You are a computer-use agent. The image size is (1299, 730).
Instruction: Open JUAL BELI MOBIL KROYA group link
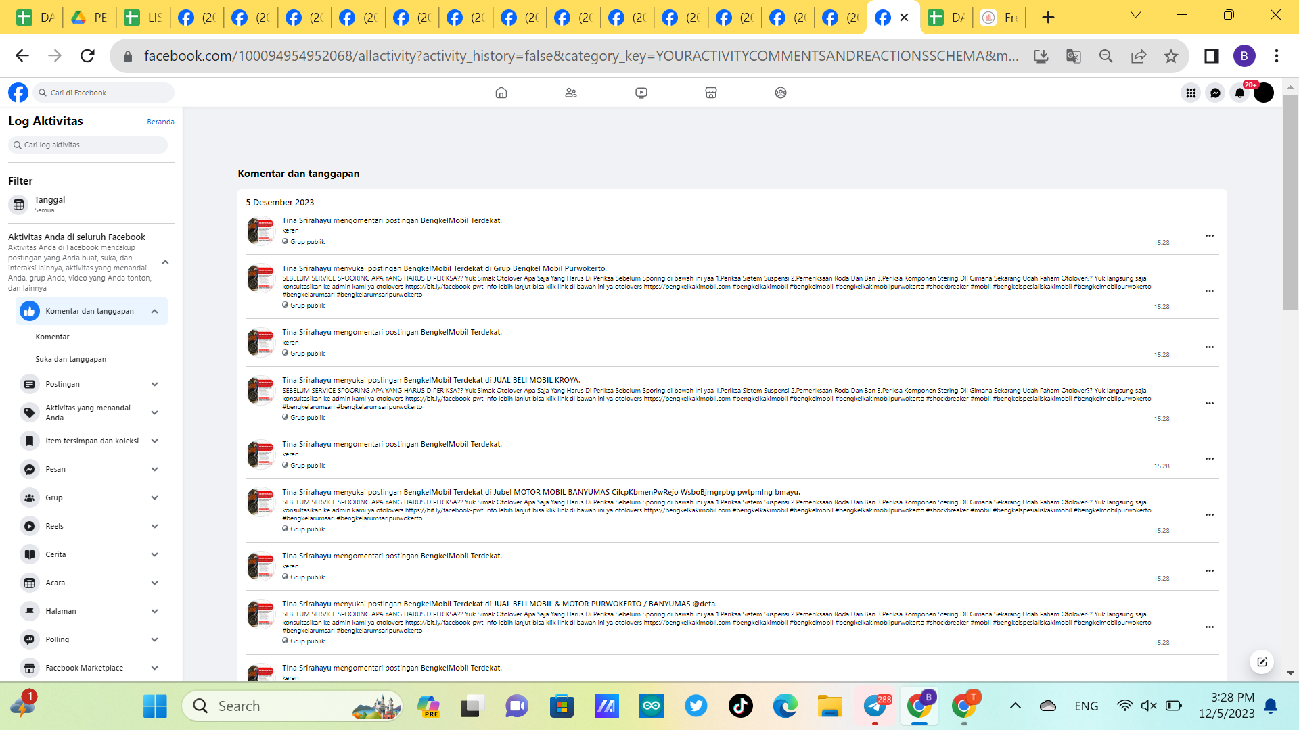point(536,380)
